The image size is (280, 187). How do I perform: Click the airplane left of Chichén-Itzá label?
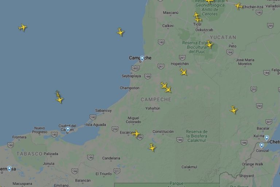click(238, 6)
